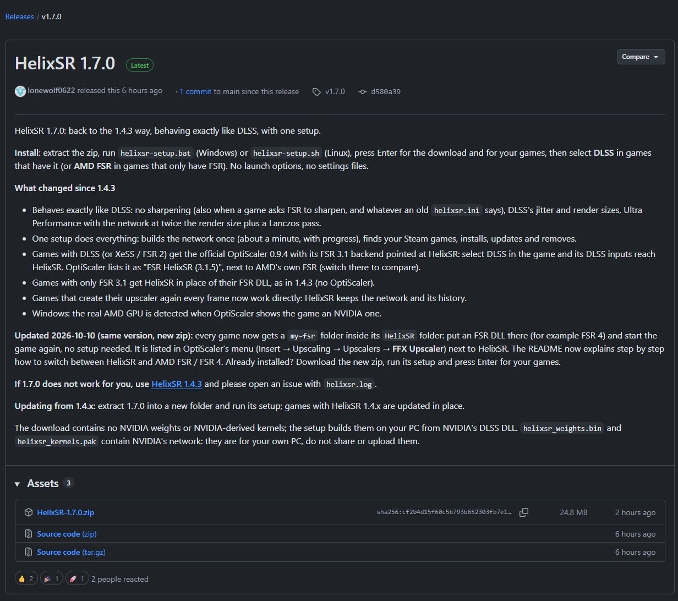Click the Latest release badge

pos(140,65)
